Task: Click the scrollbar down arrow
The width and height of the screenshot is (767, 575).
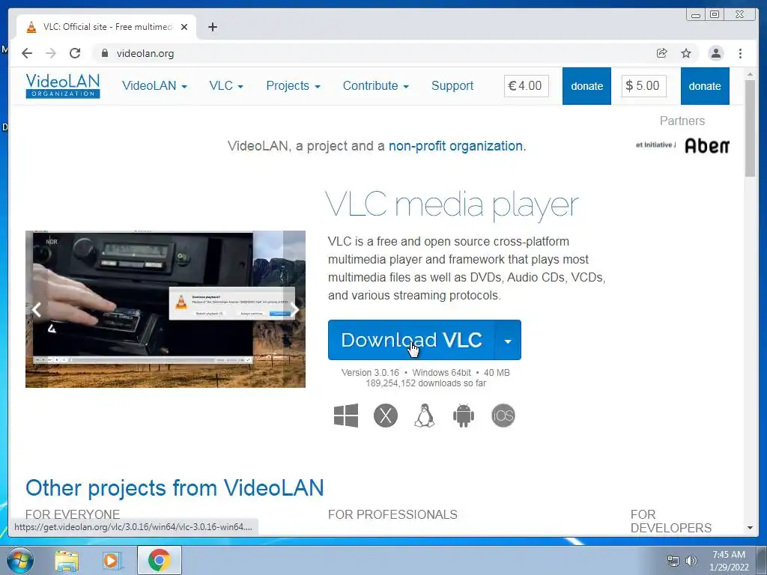Action: (x=750, y=528)
